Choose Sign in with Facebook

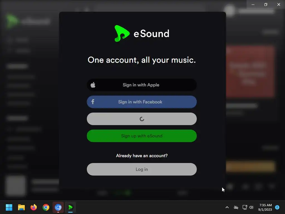tap(142, 102)
